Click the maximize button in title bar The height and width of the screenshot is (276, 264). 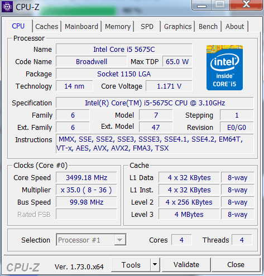point(220,5)
